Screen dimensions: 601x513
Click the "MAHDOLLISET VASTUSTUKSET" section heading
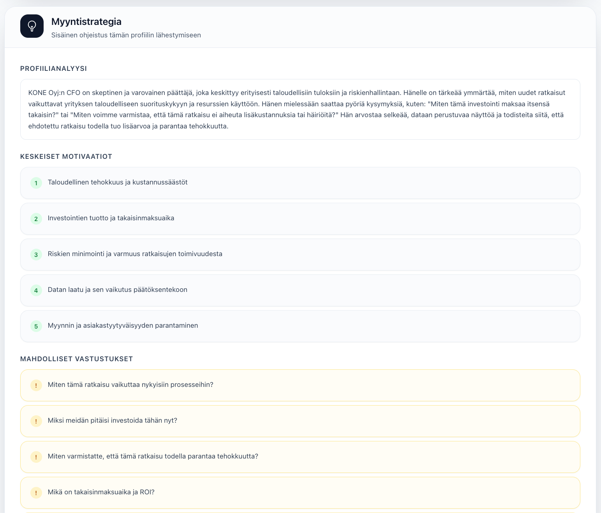click(x=77, y=359)
